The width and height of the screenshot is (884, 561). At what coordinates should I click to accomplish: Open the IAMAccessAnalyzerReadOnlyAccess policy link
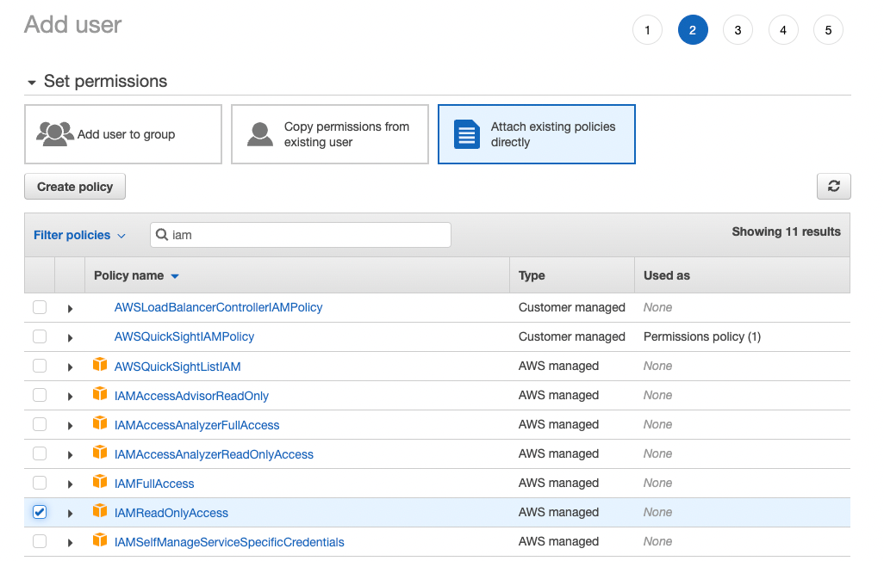coord(214,454)
